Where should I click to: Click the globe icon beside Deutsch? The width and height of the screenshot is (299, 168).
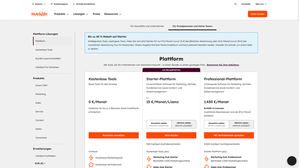tap(33, 4)
